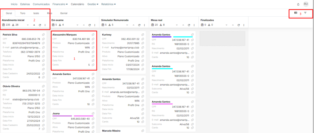Refresh the Atendimento inicial column
314x133 pixels.
point(40,25)
